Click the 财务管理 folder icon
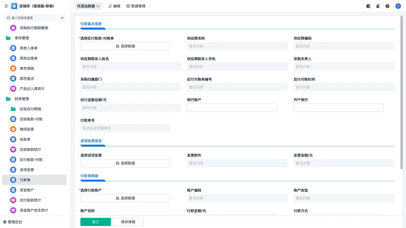406x228 pixels. 8,99
